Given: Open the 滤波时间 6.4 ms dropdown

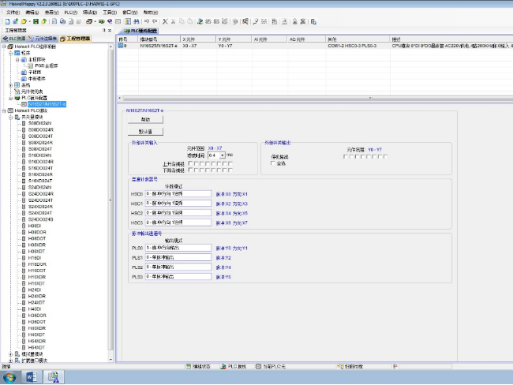Looking at the screenshot, I should pos(223,155).
